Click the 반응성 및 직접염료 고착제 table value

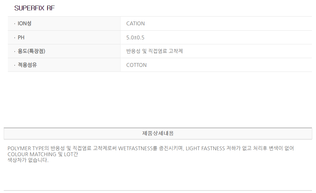(155, 51)
